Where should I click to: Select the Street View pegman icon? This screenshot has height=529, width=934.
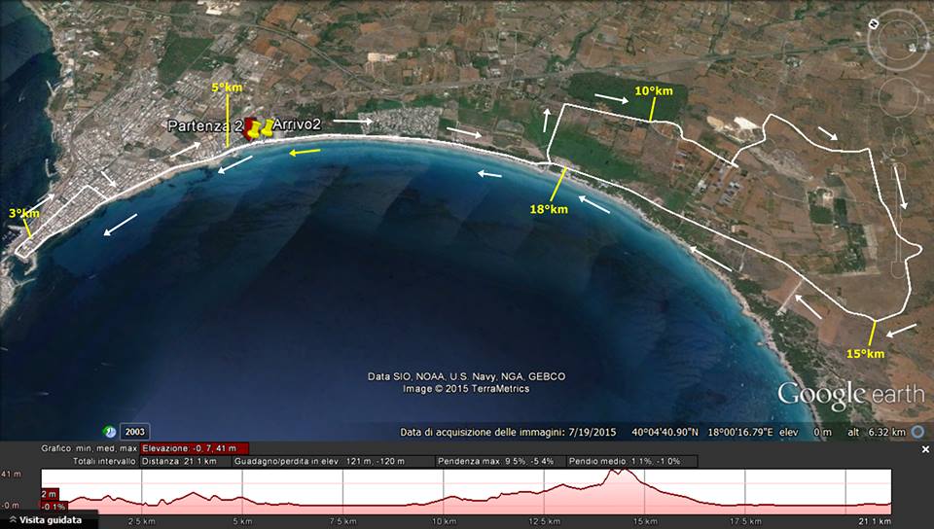click(899, 143)
